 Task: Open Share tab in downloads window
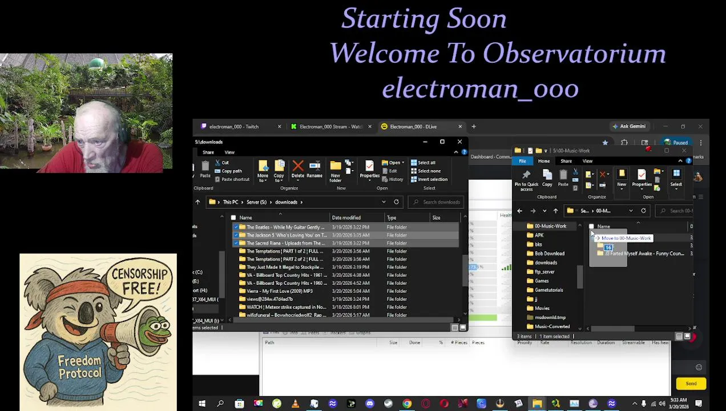coord(208,152)
